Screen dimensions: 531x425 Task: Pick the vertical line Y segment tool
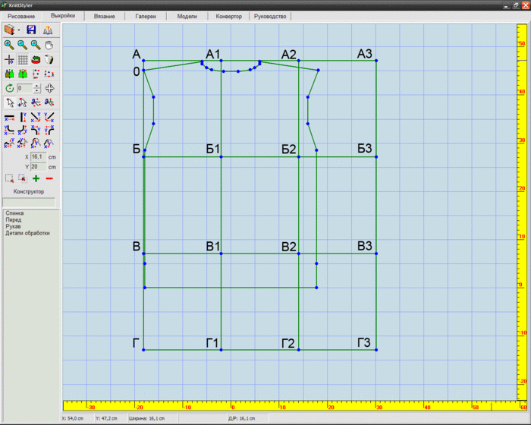coord(23,118)
